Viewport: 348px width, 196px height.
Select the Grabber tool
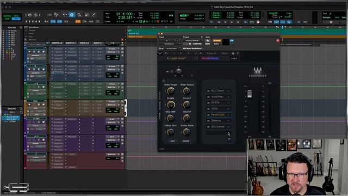[x=79, y=15]
